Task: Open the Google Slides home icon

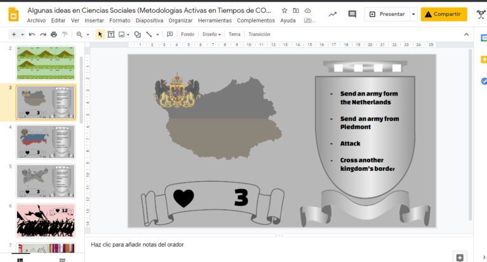Action: point(13,15)
